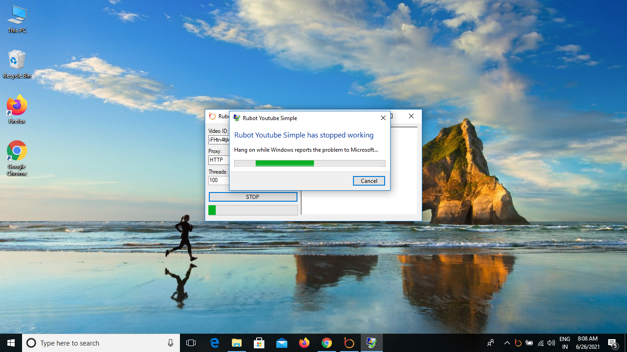This screenshot has width=627, height=352.
Task: Close the stopped working error dialog
Action: 383,118
